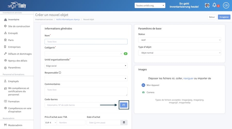Click the Retour button
This screenshot has height=129, width=232.
pyautogui.click(x=212, y=17)
